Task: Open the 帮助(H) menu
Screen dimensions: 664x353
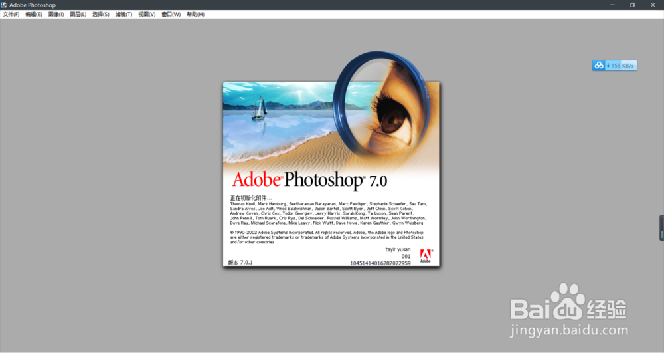Action: 196,15
